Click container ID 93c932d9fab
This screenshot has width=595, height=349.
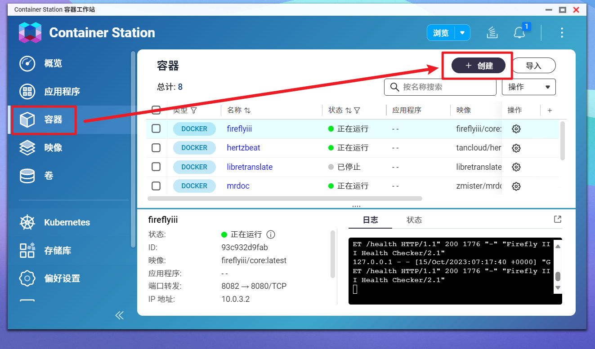pos(245,247)
